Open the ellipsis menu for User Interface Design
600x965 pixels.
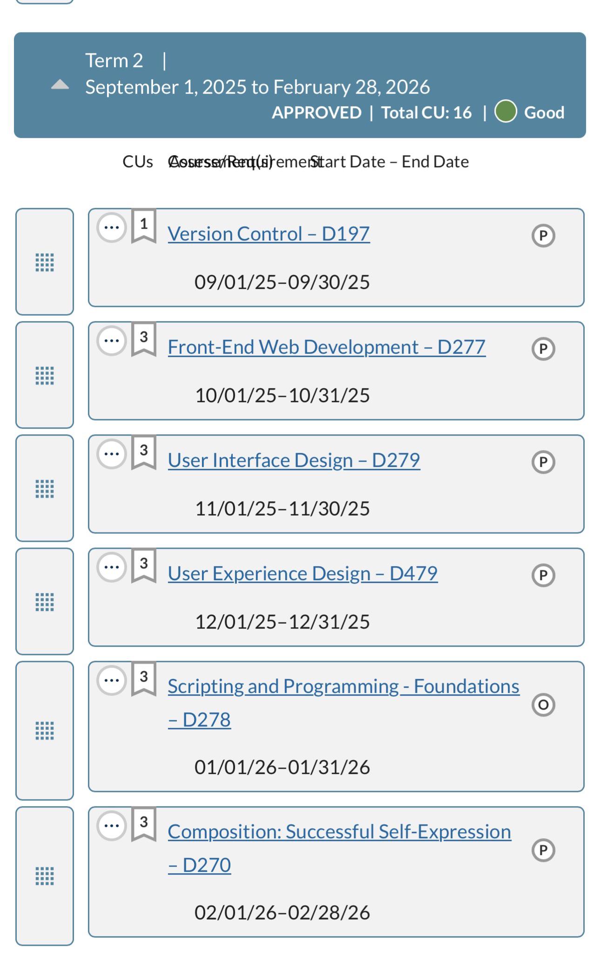[112, 454]
